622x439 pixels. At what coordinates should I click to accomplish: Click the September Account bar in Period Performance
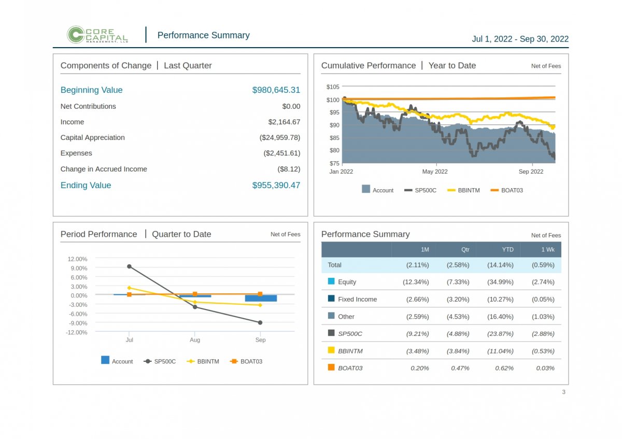[261, 298]
